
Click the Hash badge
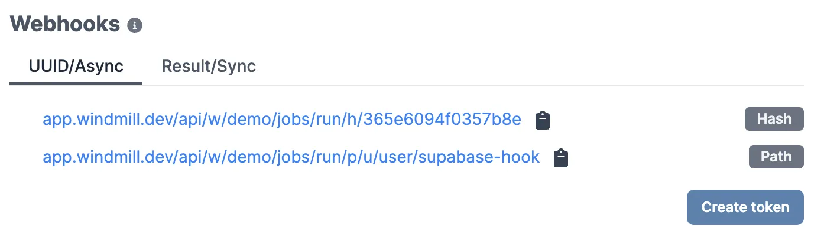click(774, 119)
